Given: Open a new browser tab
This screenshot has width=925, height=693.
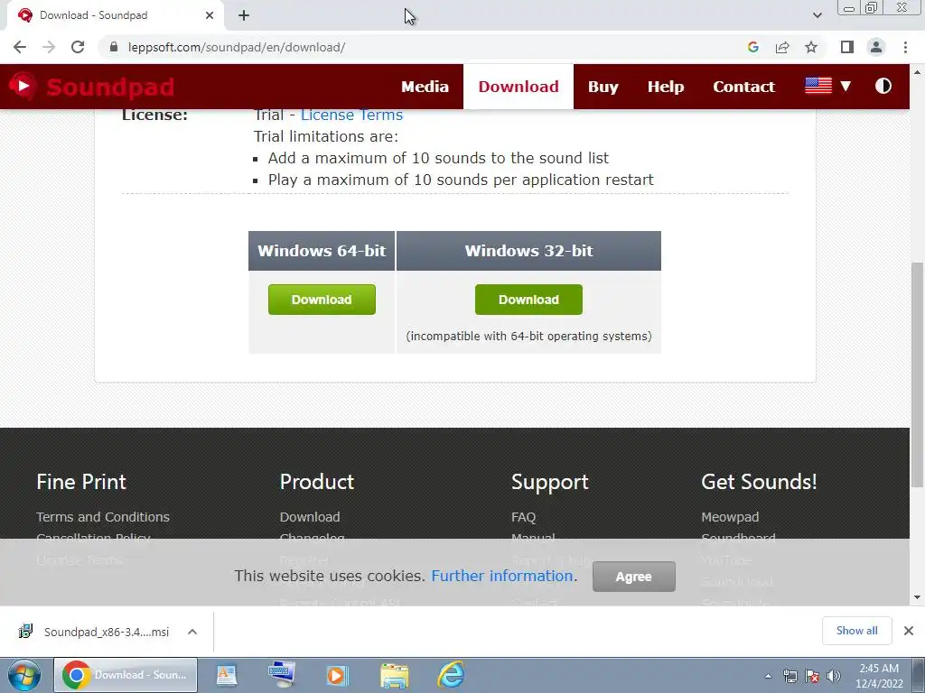Looking at the screenshot, I should tap(244, 16).
